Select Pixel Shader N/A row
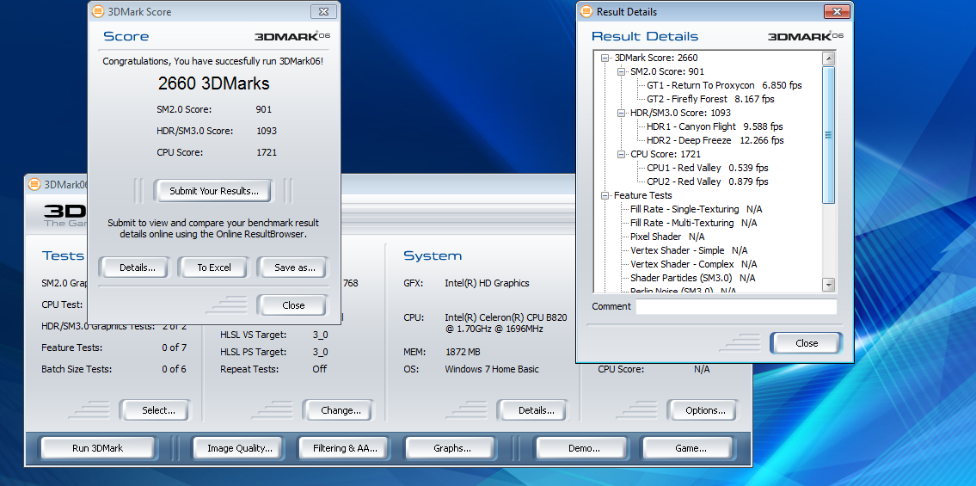 tap(667, 237)
